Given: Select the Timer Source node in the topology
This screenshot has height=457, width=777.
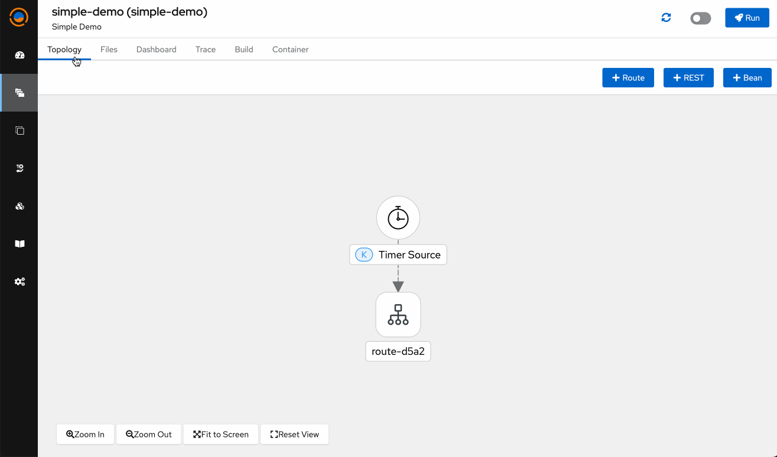Looking at the screenshot, I should pos(398,217).
